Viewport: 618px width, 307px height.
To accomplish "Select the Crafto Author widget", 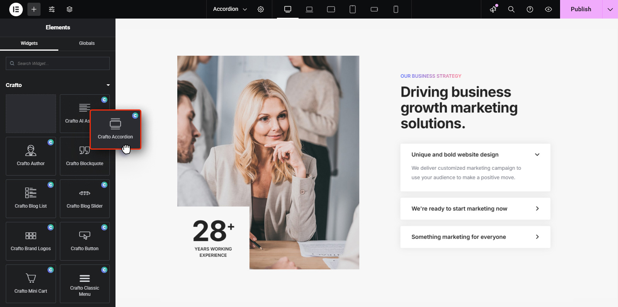I will coord(31,156).
